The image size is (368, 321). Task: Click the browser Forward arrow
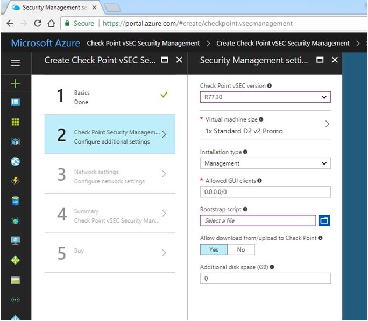tap(24, 23)
